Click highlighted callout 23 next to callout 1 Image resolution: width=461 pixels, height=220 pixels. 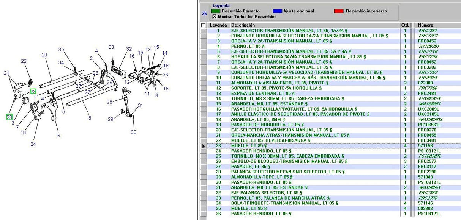tap(33, 91)
